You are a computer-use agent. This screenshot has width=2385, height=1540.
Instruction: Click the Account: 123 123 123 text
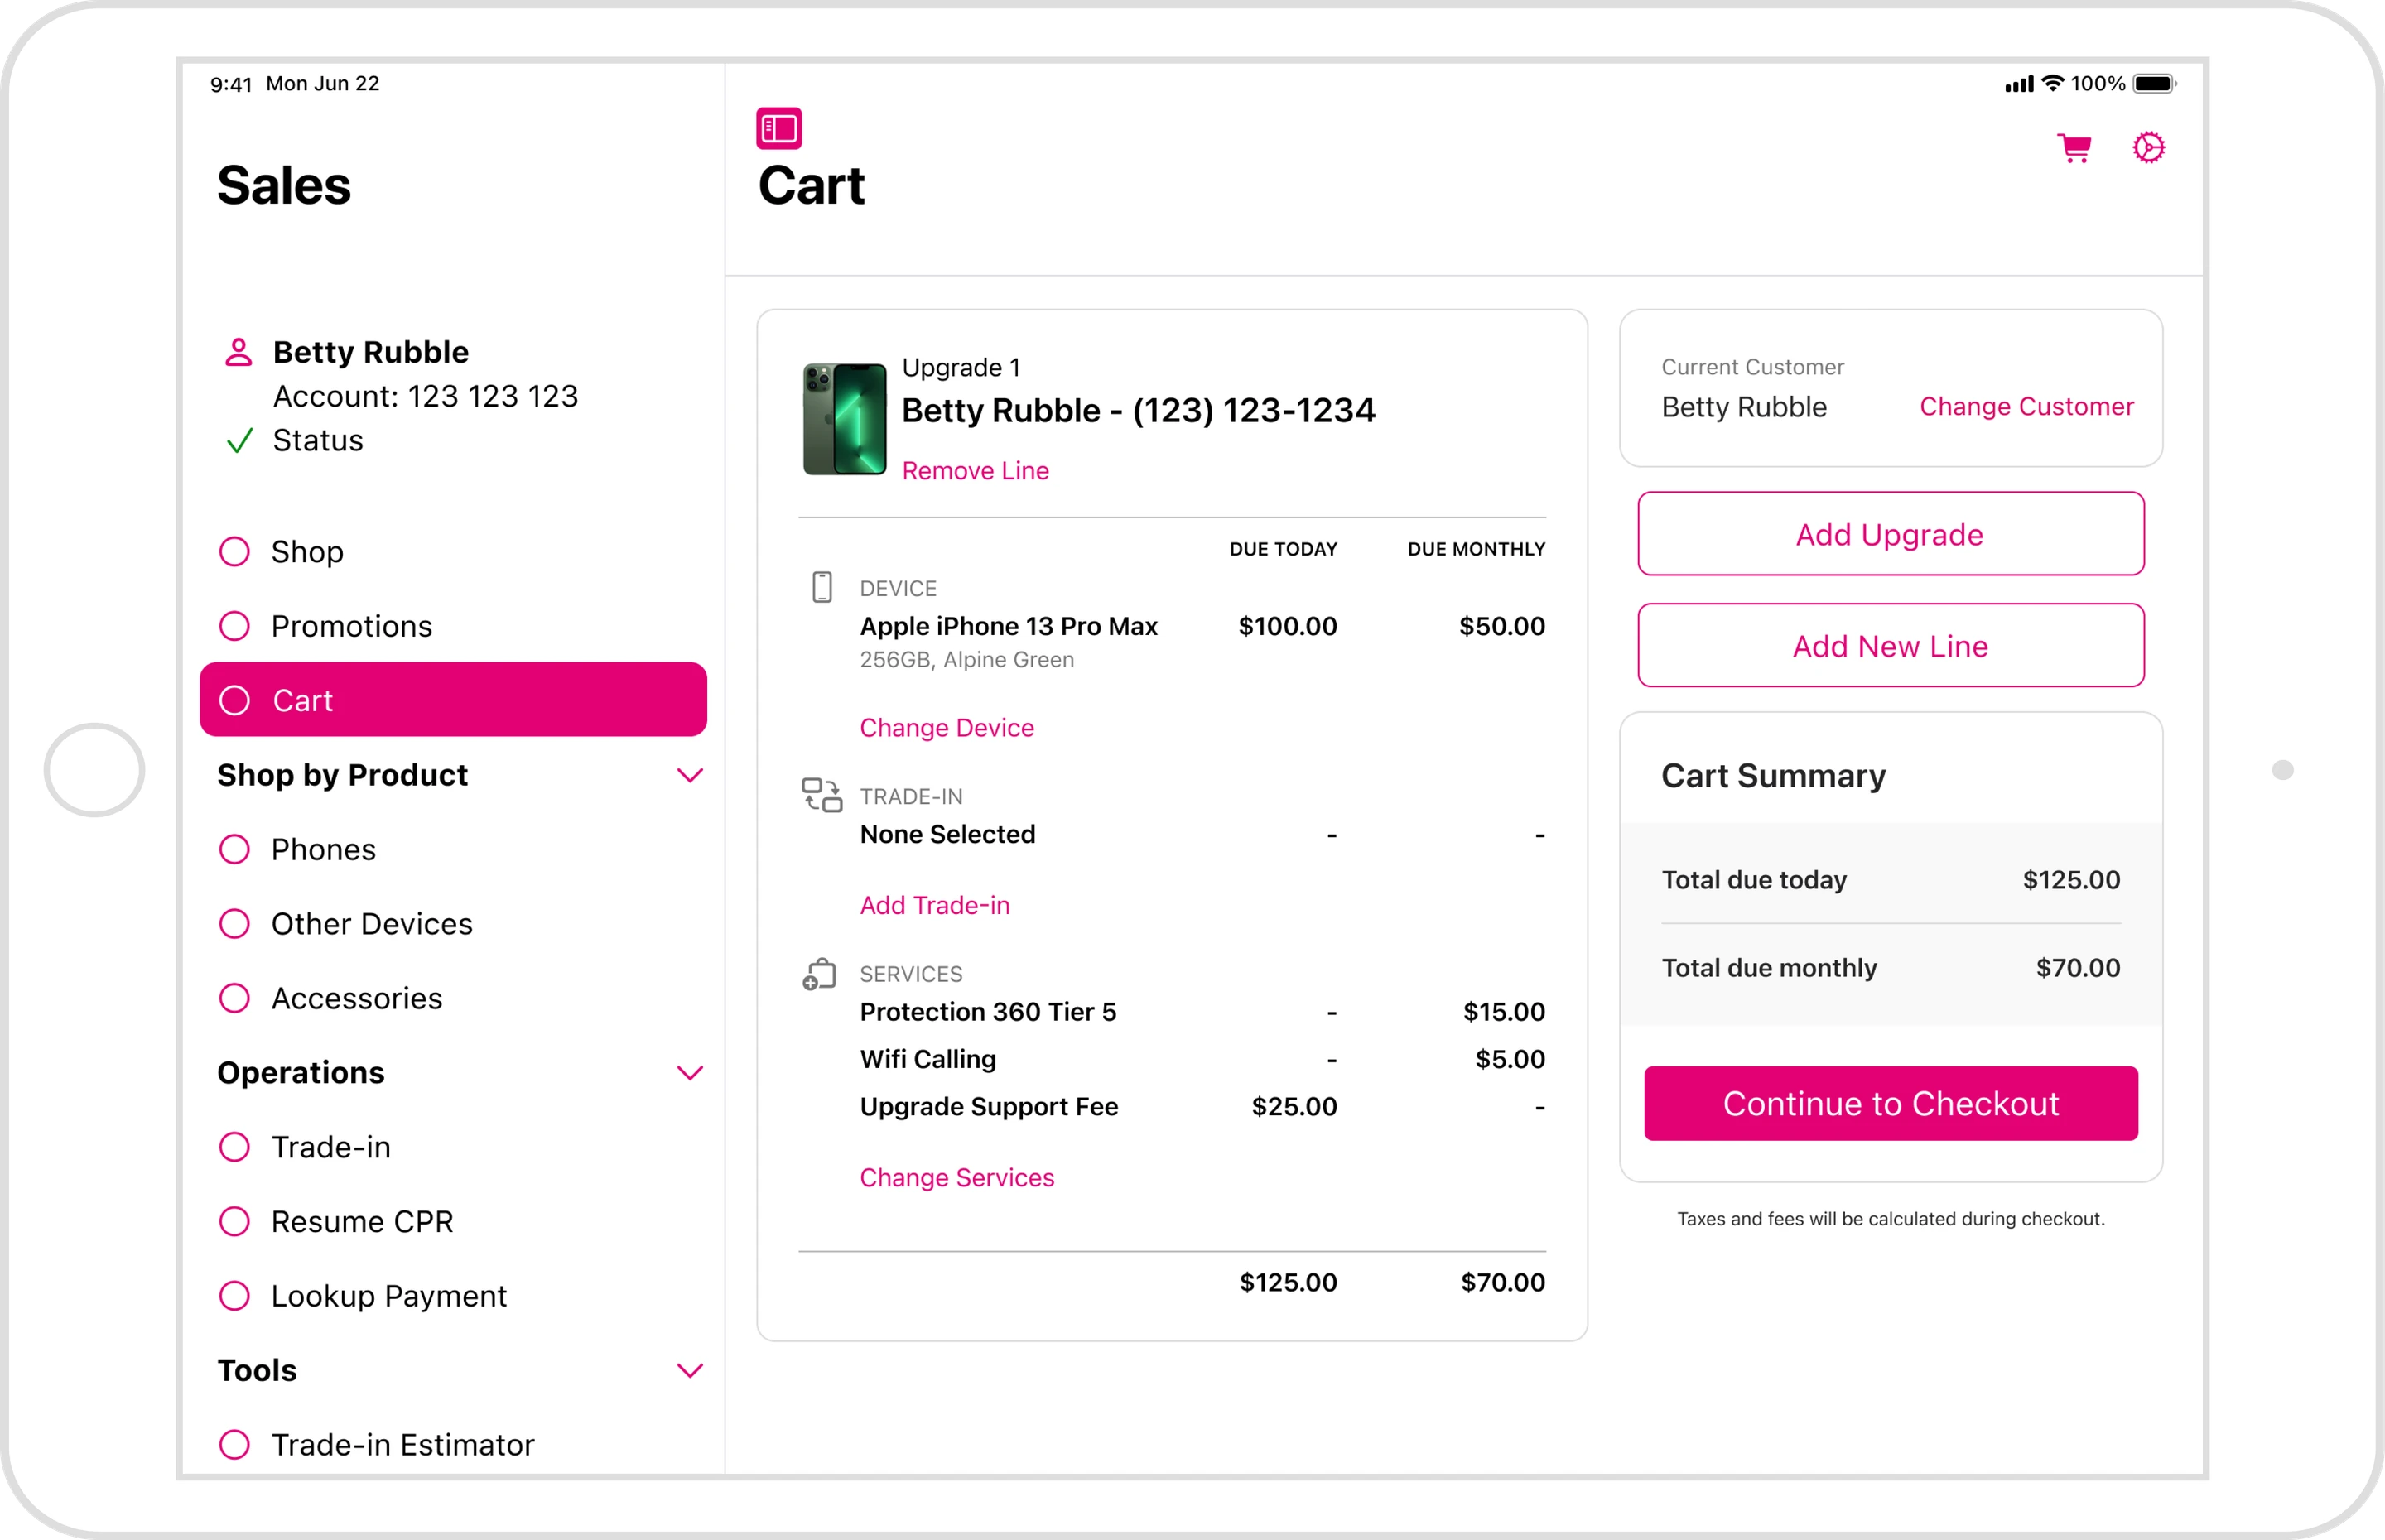(425, 397)
